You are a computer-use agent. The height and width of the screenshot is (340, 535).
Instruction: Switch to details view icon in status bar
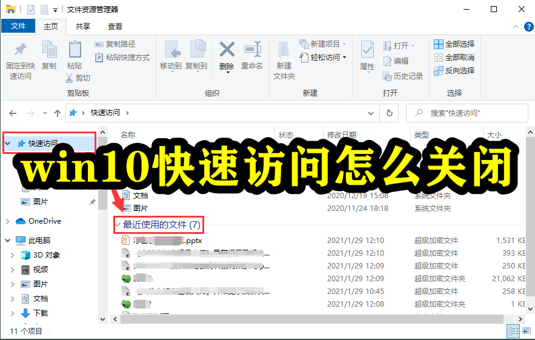coord(514,331)
